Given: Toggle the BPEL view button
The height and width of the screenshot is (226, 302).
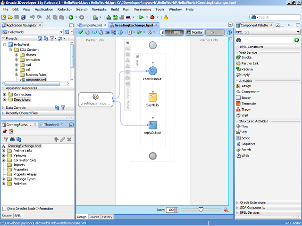Looking at the screenshot, I should click(x=174, y=32).
